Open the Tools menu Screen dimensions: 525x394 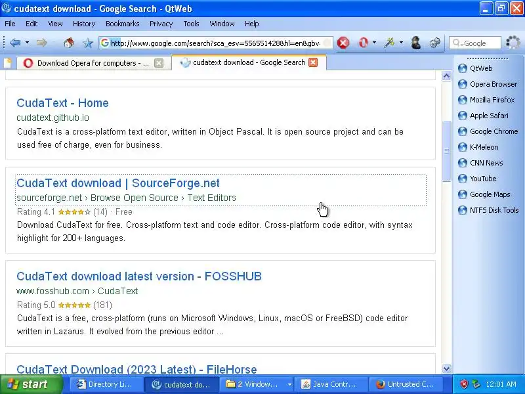[x=191, y=24]
